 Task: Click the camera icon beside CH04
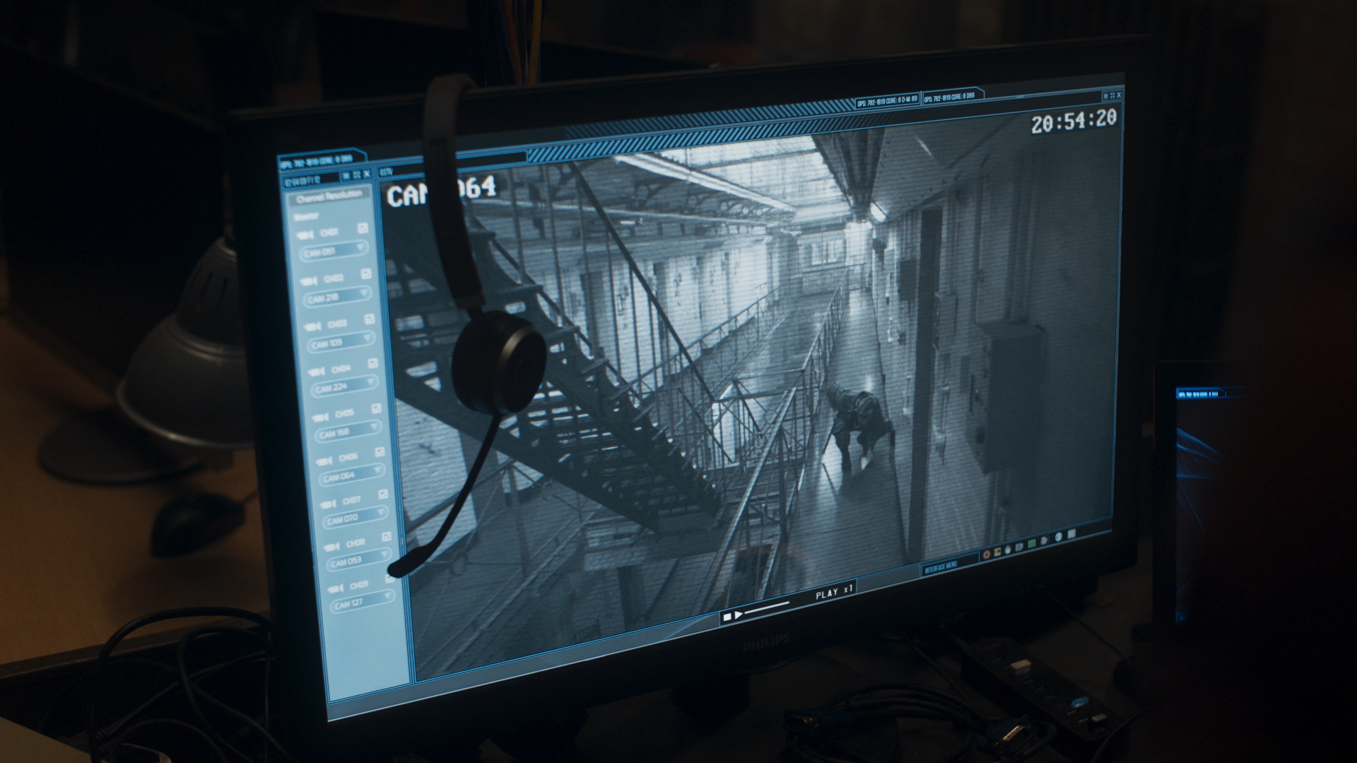click(317, 371)
